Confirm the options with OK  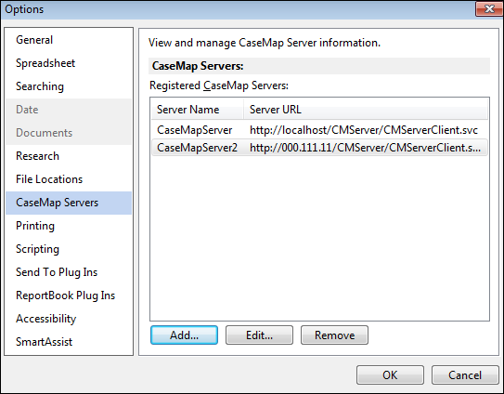(x=390, y=375)
